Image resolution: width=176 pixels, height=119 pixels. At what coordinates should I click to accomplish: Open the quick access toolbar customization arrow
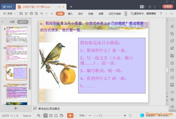pos(52,14)
